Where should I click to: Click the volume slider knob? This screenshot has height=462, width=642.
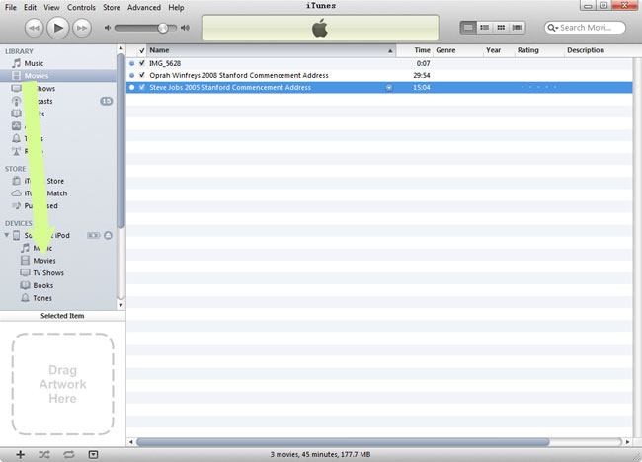[x=163, y=28]
